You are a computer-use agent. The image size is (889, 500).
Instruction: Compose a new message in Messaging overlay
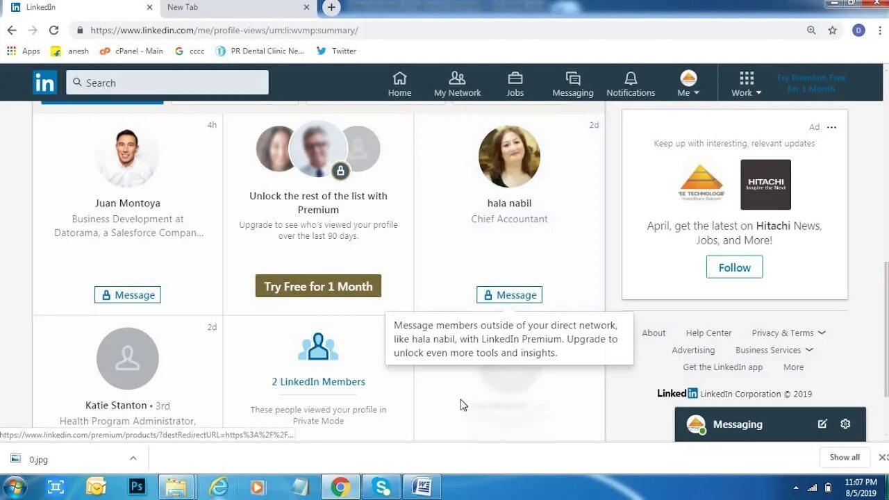(822, 424)
